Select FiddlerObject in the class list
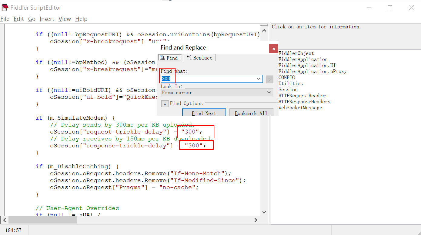The width and height of the screenshot is (421, 235). coord(296,53)
